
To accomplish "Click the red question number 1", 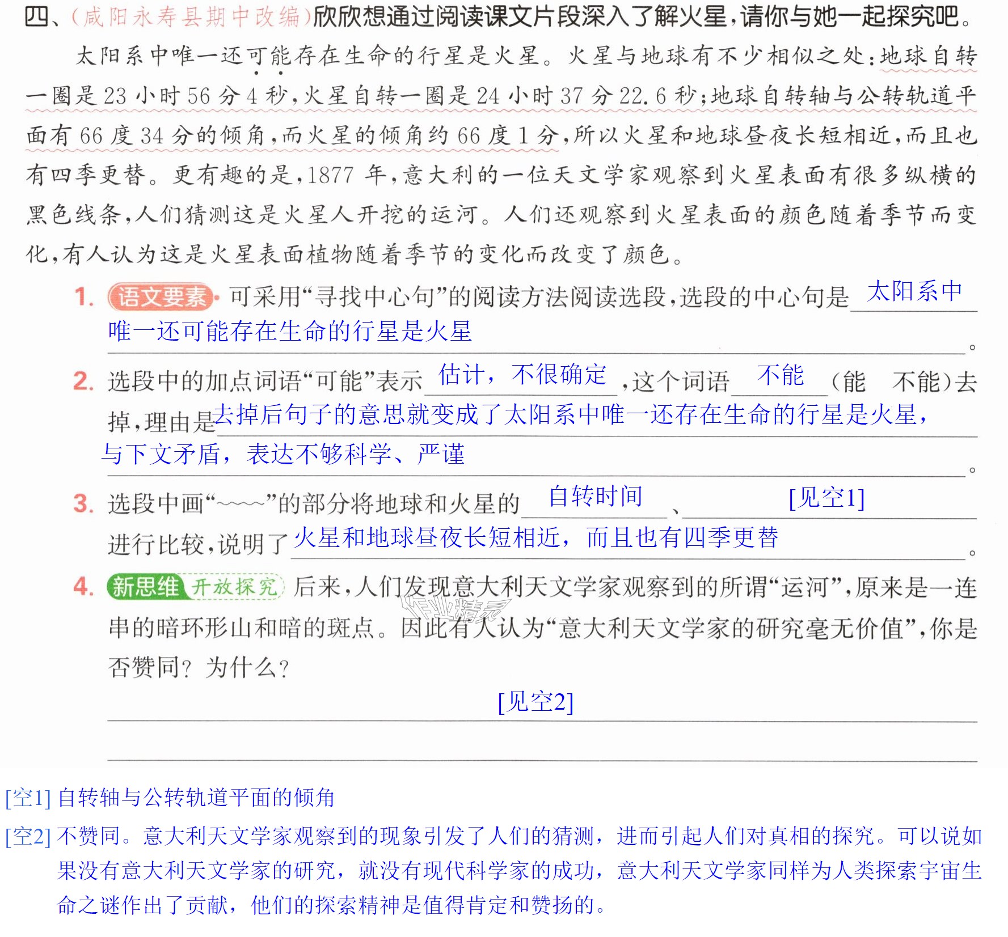I will coord(84,297).
